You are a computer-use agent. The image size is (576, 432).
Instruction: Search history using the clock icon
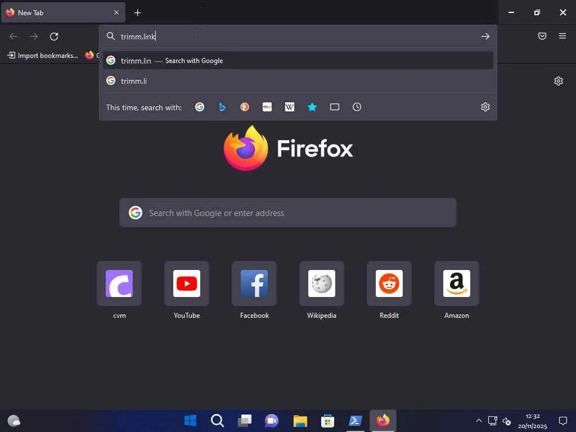pos(357,107)
